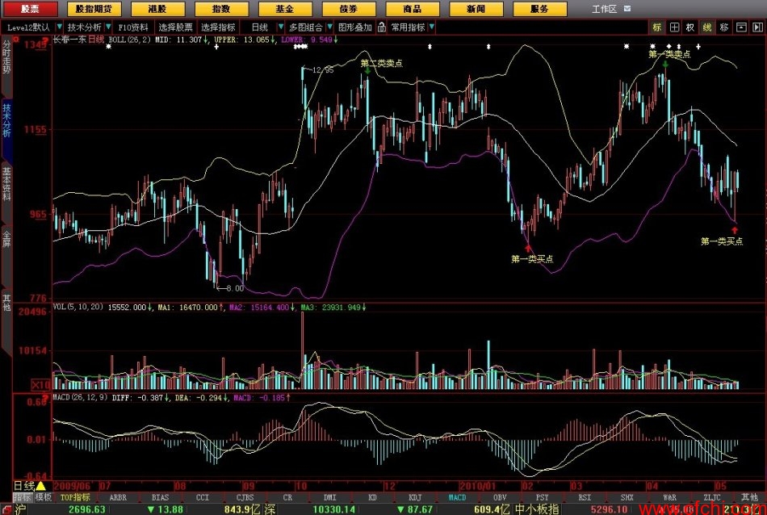Switch indicator to W&R
Screen dimensions: 767x515
tap(669, 497)
